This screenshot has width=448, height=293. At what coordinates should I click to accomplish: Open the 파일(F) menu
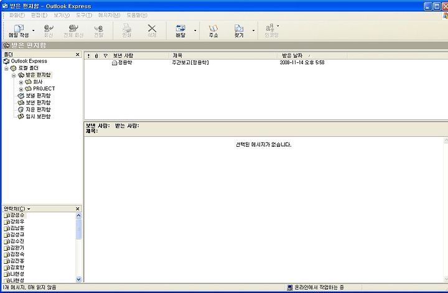(x=17, y=15)
